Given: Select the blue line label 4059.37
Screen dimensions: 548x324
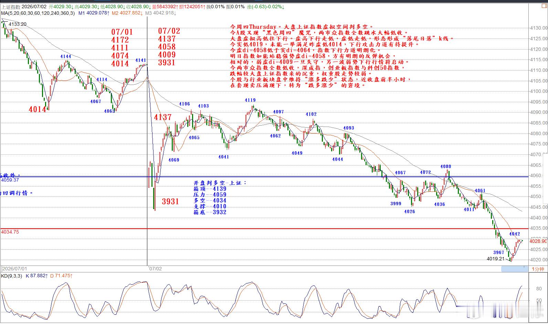Looking at the screenshot, I should (x=10, y=180).
